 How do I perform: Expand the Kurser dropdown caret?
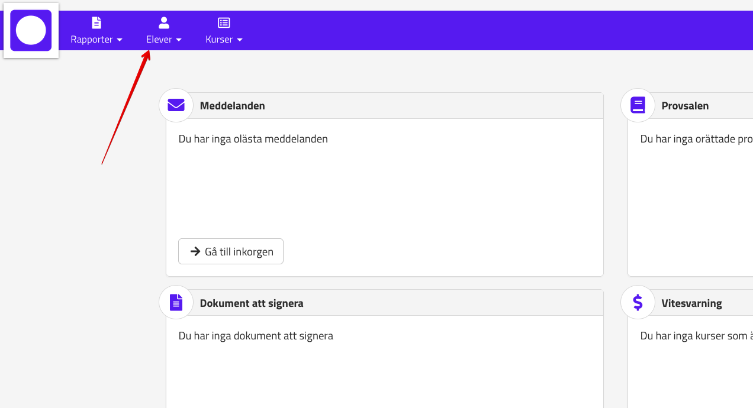(x=240, y=40)
